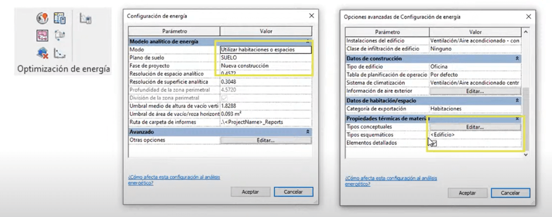Click the Tipos conceptuales row label
The image size is (552, 217).
point(369,127)
